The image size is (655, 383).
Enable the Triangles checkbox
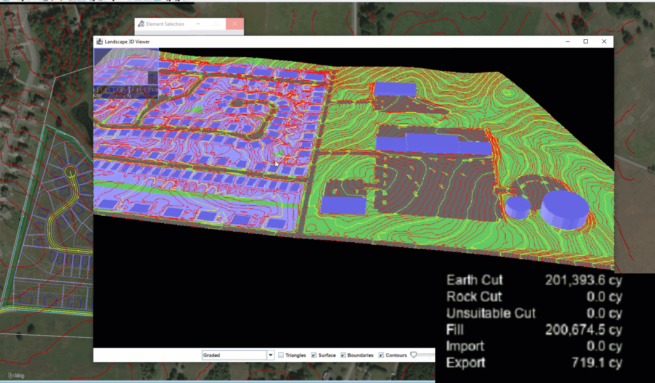[x=281, y=355]
